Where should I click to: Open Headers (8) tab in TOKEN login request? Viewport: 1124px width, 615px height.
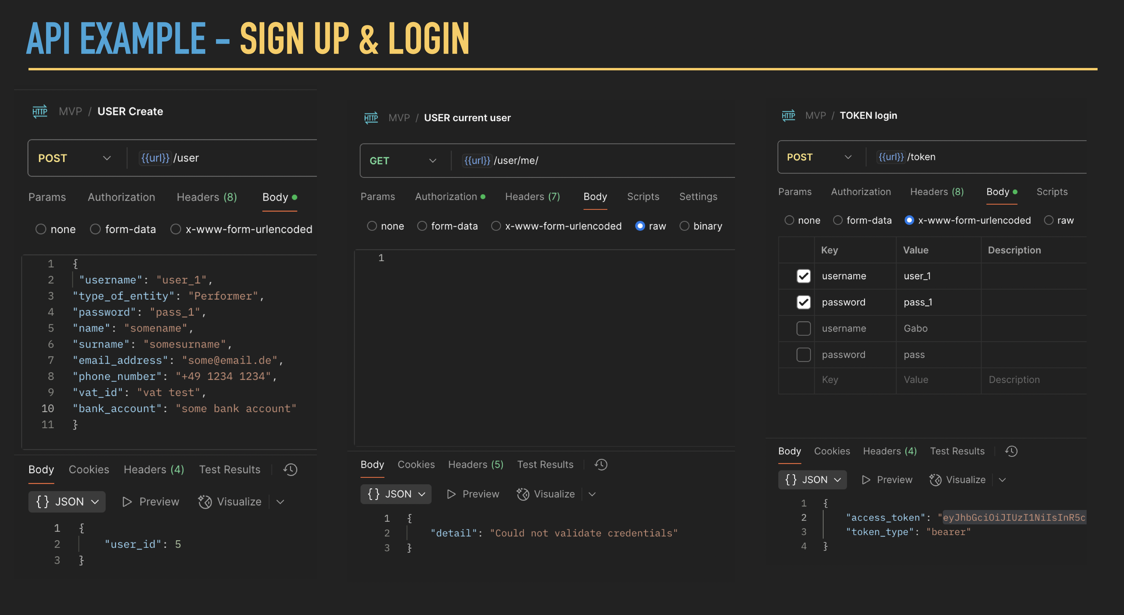click(937, 192)
